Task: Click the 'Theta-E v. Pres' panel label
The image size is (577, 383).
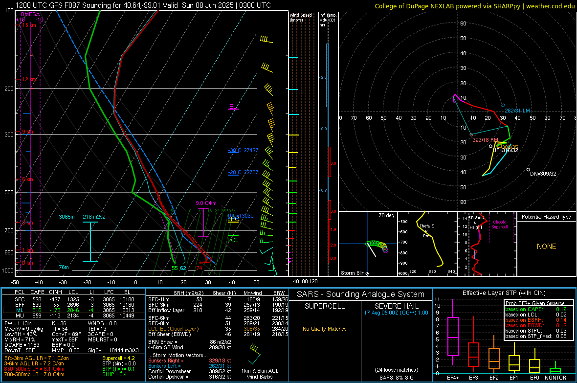Action: click(x=427, y=230)
